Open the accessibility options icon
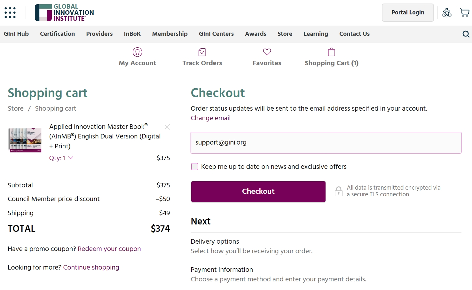 coord(447,13)
